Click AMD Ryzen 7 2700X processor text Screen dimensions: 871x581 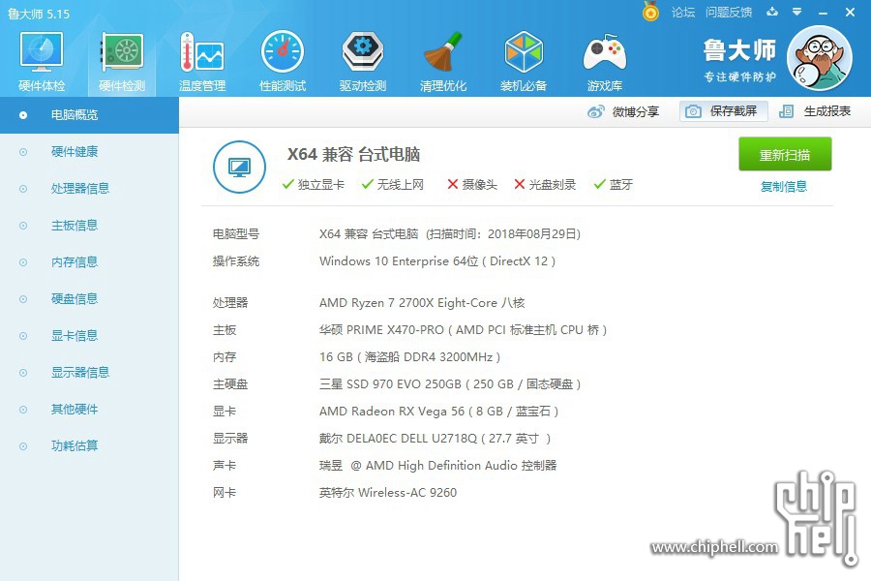(422, 302)
